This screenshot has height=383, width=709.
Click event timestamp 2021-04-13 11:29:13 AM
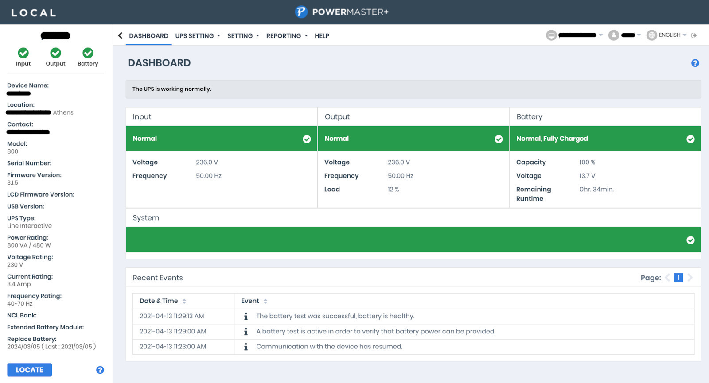pyautogui.click(x=172, y=316)
